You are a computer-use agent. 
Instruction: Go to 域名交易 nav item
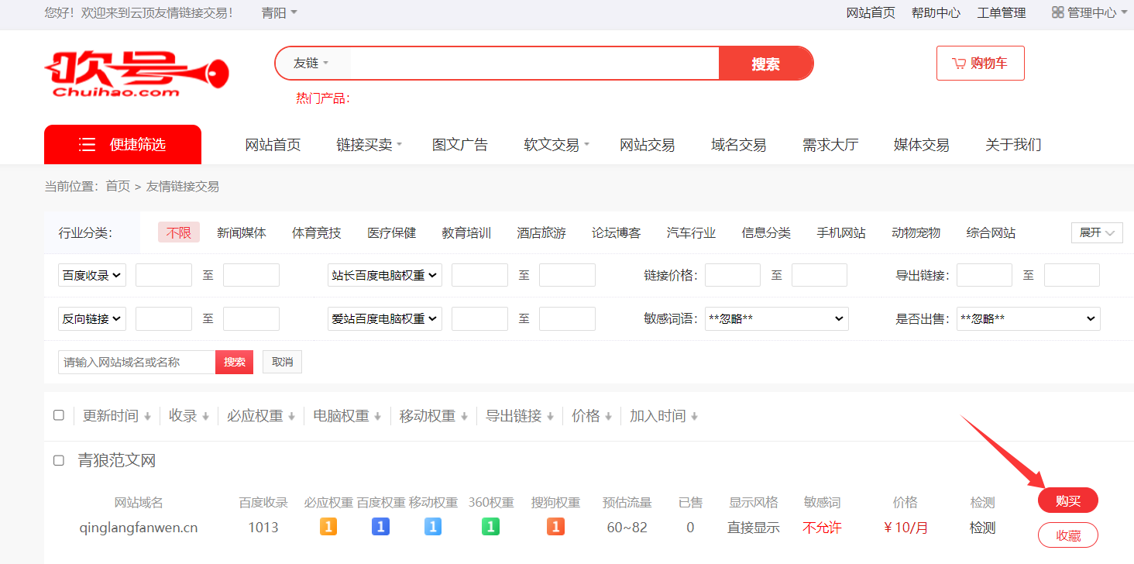[739, 145]
